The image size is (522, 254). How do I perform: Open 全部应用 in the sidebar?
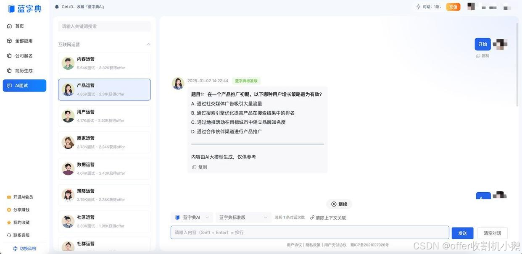[x=24, y=41]
